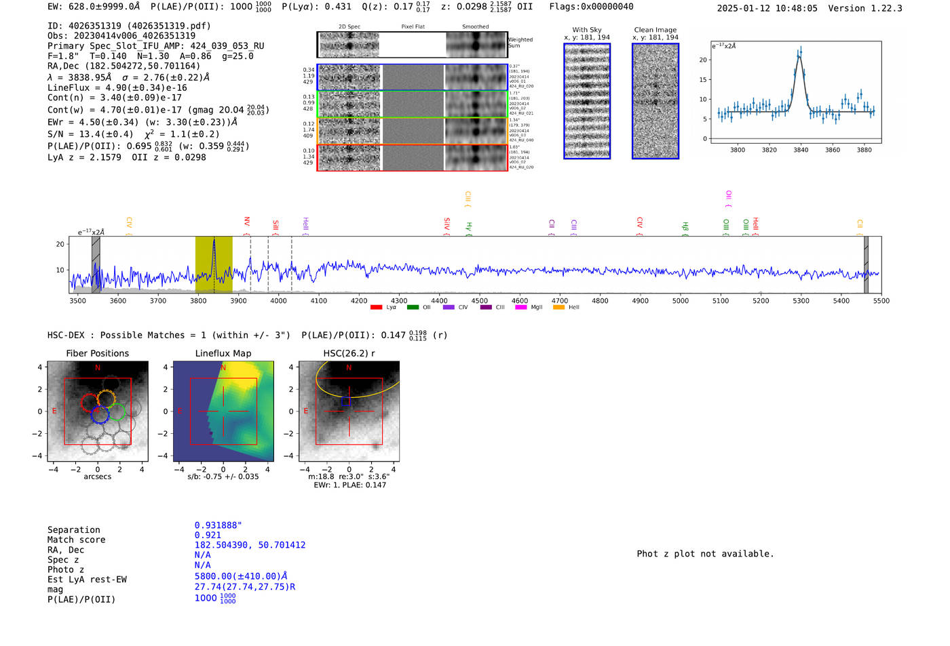The width and height of the screenshot is (950, 646).
Task: Click the Lineflux Map panel
Action: (x=223, y=412)
